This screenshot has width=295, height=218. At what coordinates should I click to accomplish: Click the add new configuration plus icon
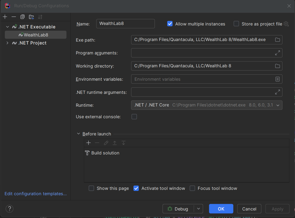click(x=5, y=17)
